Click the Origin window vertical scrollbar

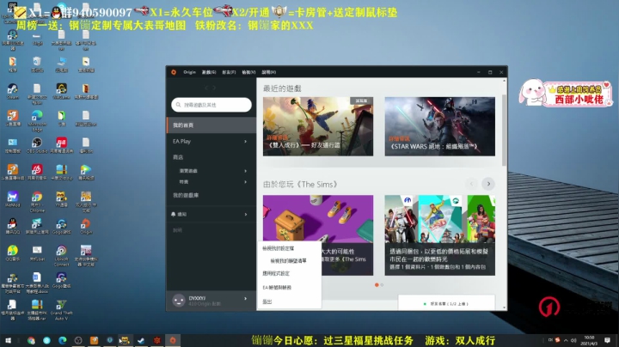click(504, 131)
